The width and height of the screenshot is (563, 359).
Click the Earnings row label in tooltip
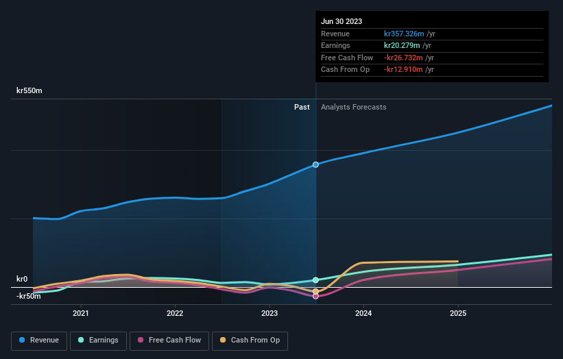click(x=335, y=45)
